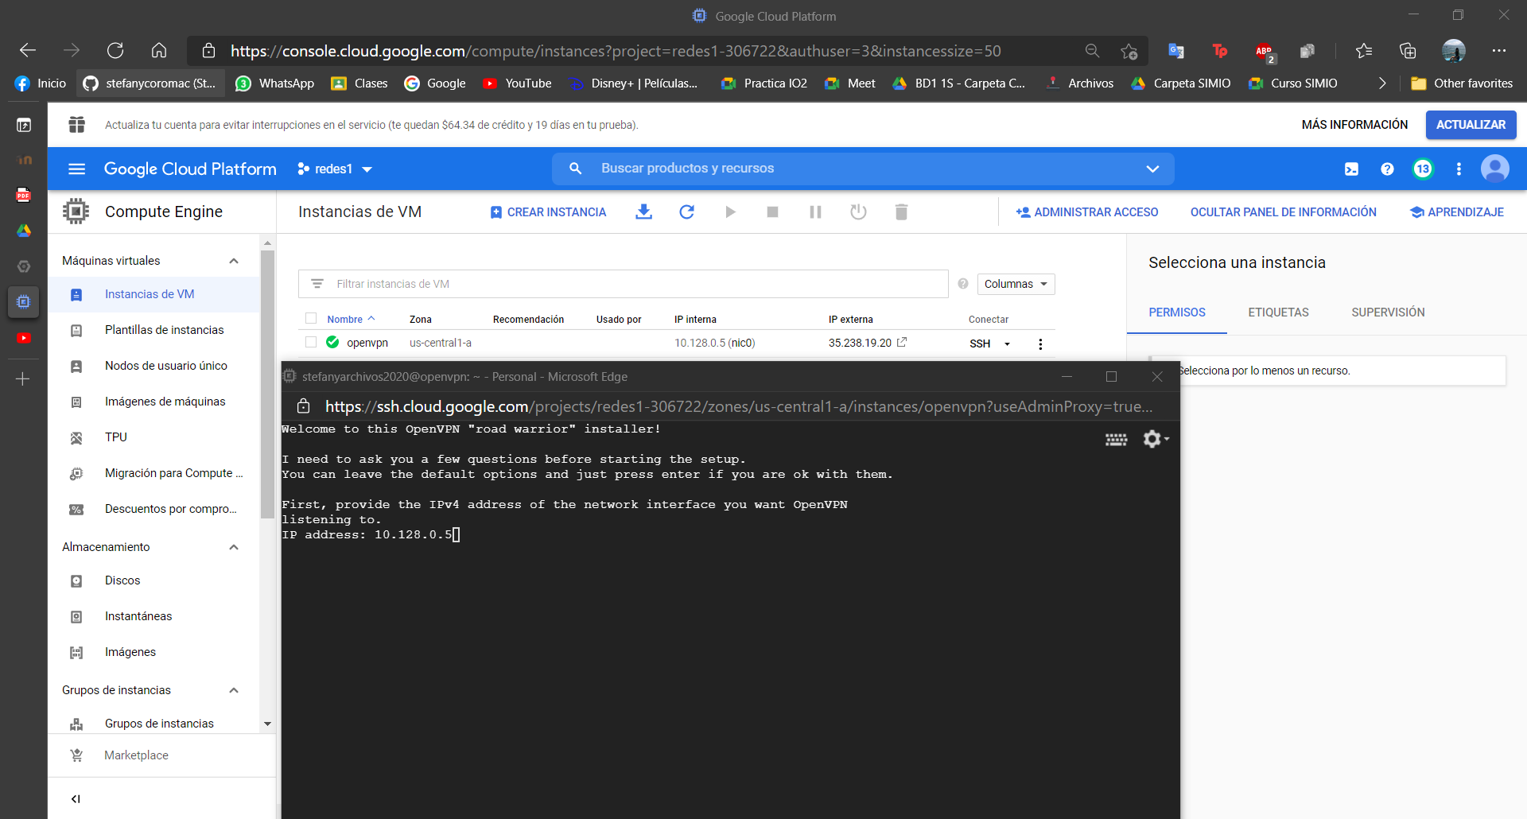Image resolution: width=1527 pixels, height=819 pixels.
Task: Add this page to favorites star
Action: [1129, 51]
